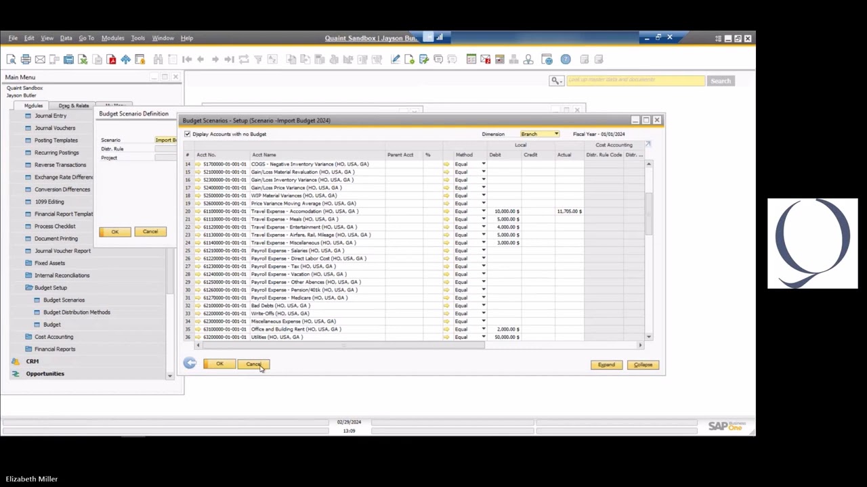Click the link arrow for row 20 Travel Expense - Accomodation
Image resolution: width=867 pixels, height=487 pixels.
(198, 211)
